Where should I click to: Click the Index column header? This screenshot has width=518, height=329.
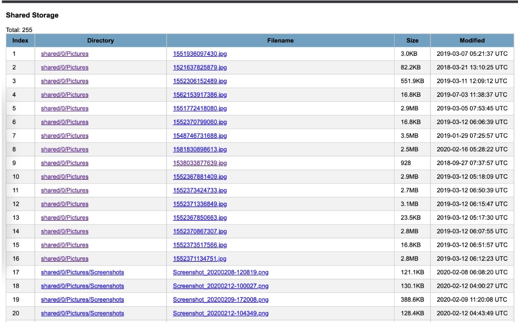pyautogui.click(x=21, y=41)
